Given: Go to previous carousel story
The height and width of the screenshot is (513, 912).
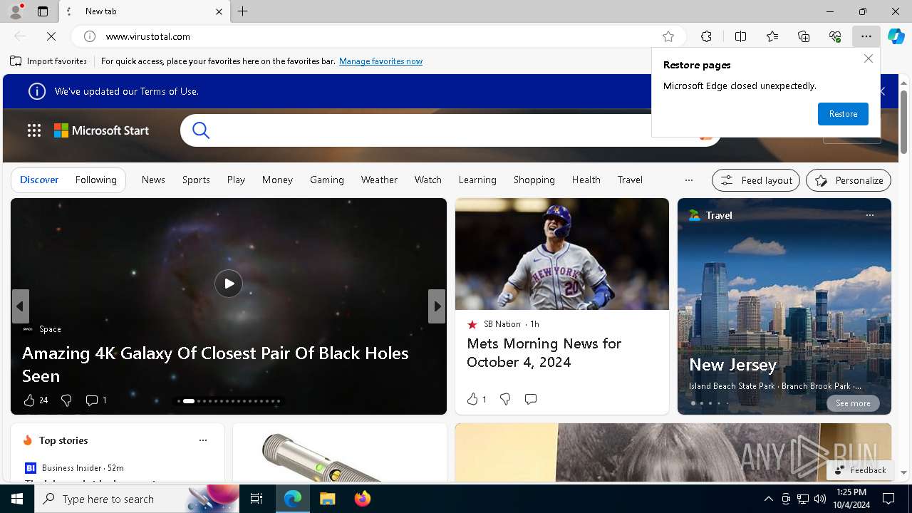Looking at the screenshot, I should coord(20,306).
